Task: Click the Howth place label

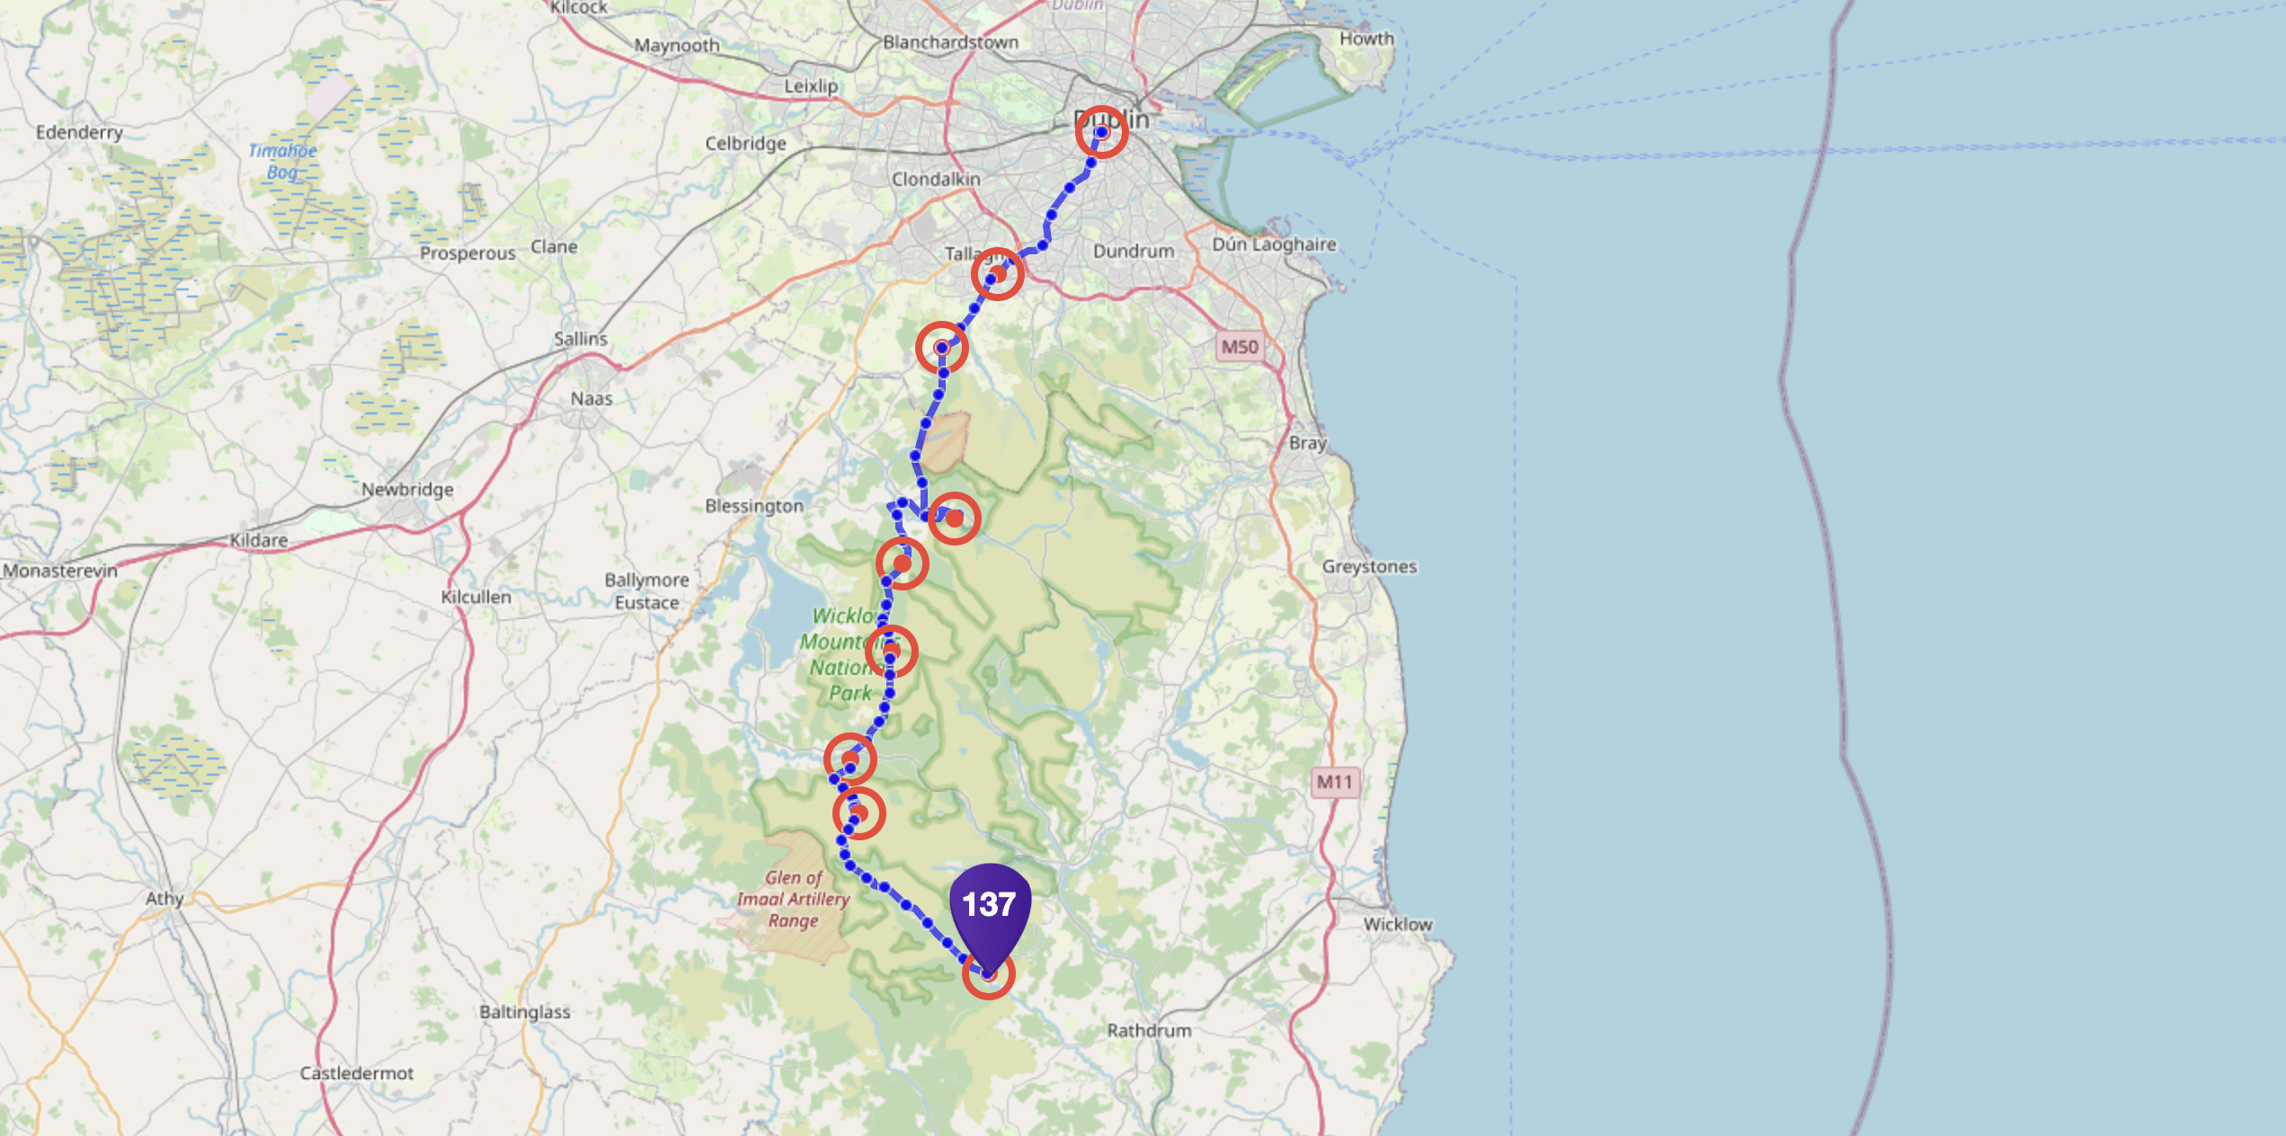Action: (x=1366, y=39)
